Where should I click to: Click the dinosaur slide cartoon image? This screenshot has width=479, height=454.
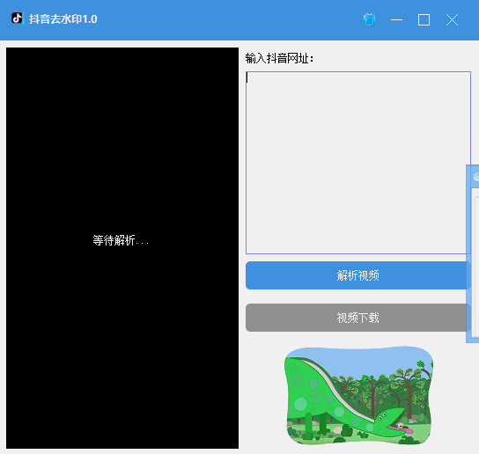pyautogui.click(x=358, y=395)
